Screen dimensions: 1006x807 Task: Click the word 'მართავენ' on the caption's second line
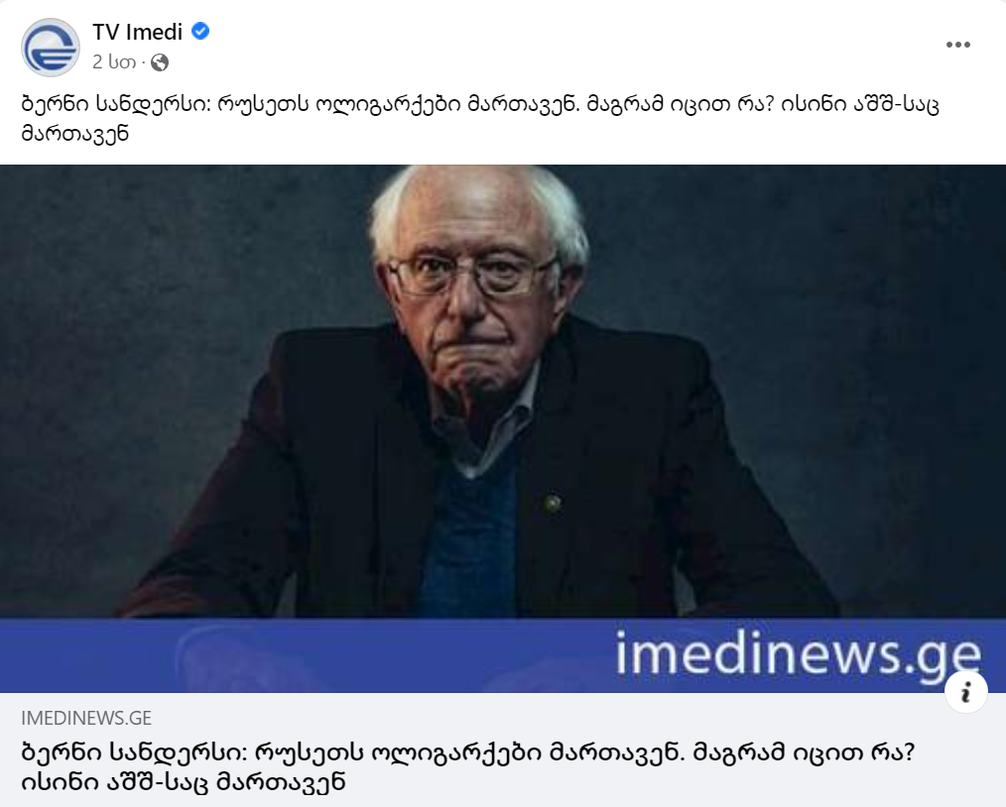pyautogui.click(x=75, y=134)
